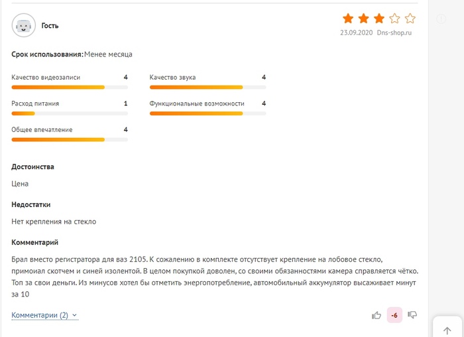Click the Качество звука rating bar
Screen dimensions: 464x337
coord(207,87)
